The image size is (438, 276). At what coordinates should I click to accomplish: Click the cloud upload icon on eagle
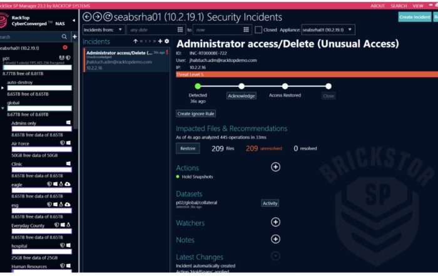click(68, 184)
